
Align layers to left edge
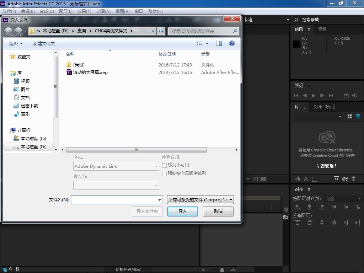point(297,207)
